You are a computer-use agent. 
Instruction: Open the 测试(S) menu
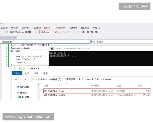point(48,28)
